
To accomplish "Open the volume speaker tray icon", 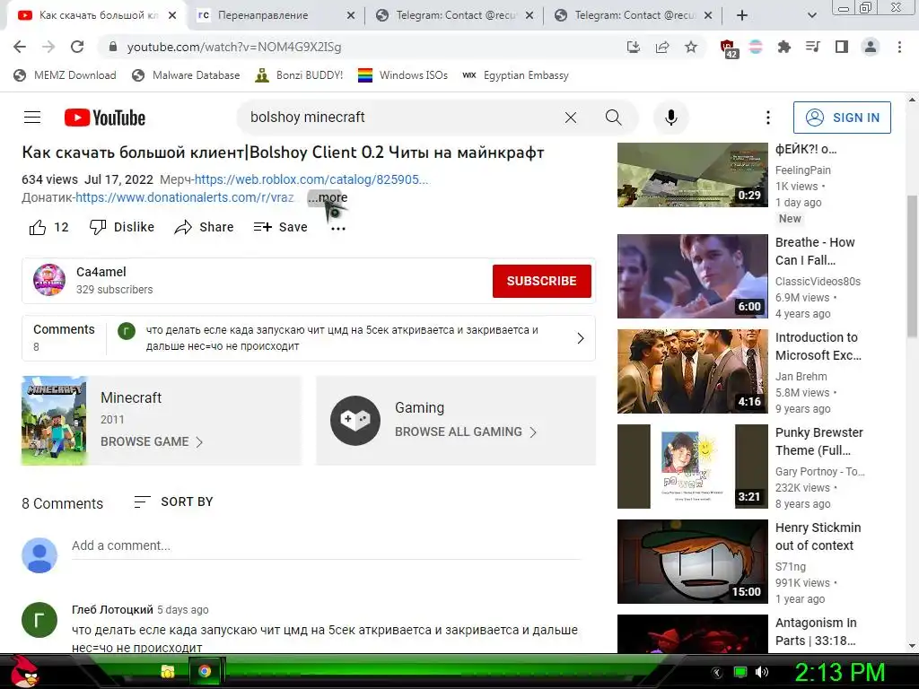I will pyautogui.click(x=762, y=673).
